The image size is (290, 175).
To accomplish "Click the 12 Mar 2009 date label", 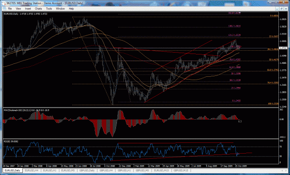I will [154, 166].
